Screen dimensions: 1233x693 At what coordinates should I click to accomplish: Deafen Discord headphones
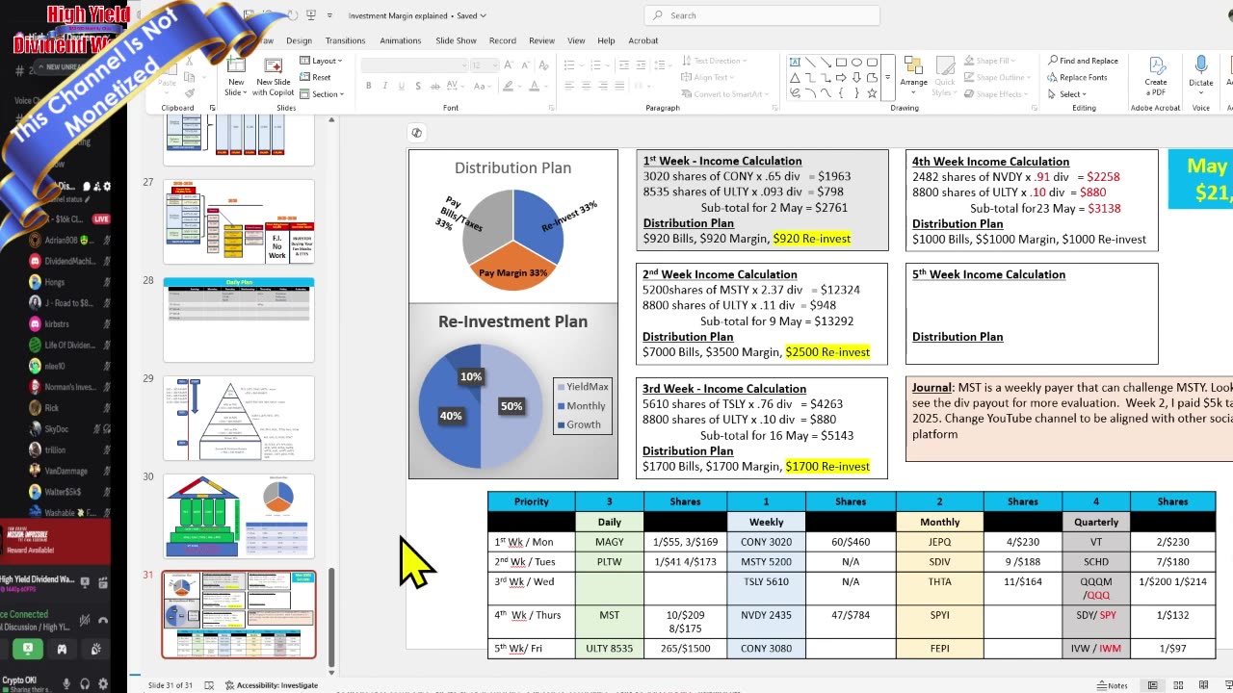tap(86, 683)
